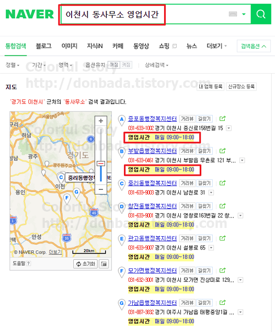
Task: Click share icon for 창전동행정복지센터
Action: coord(223,205)
